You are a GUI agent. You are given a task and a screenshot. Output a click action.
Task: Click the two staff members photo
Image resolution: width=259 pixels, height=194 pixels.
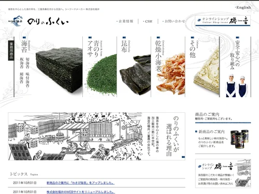tap(237, 86)
